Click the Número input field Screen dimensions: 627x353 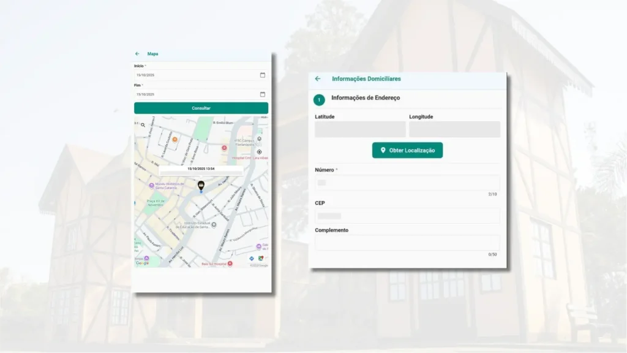pyautogui.click(x=407, y=183)
